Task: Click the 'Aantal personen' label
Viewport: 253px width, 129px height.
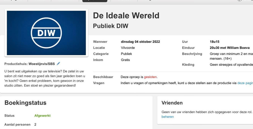Action: click(x=18, y=124)
